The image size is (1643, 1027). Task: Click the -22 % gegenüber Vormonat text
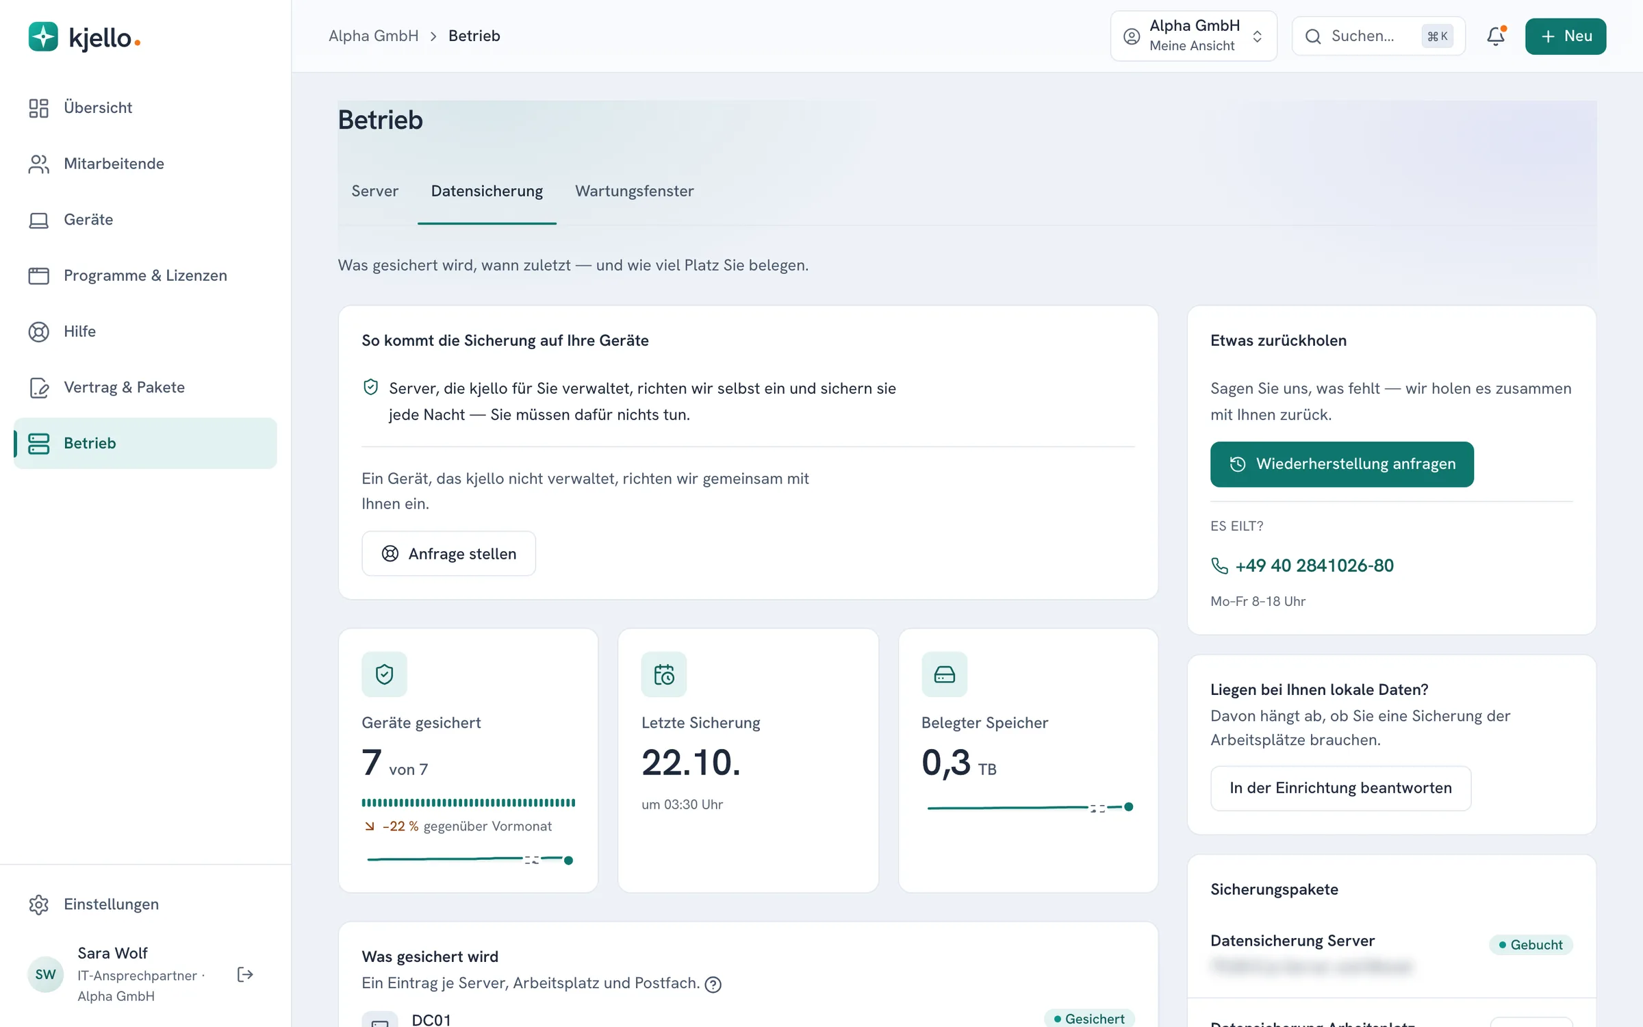457,826
